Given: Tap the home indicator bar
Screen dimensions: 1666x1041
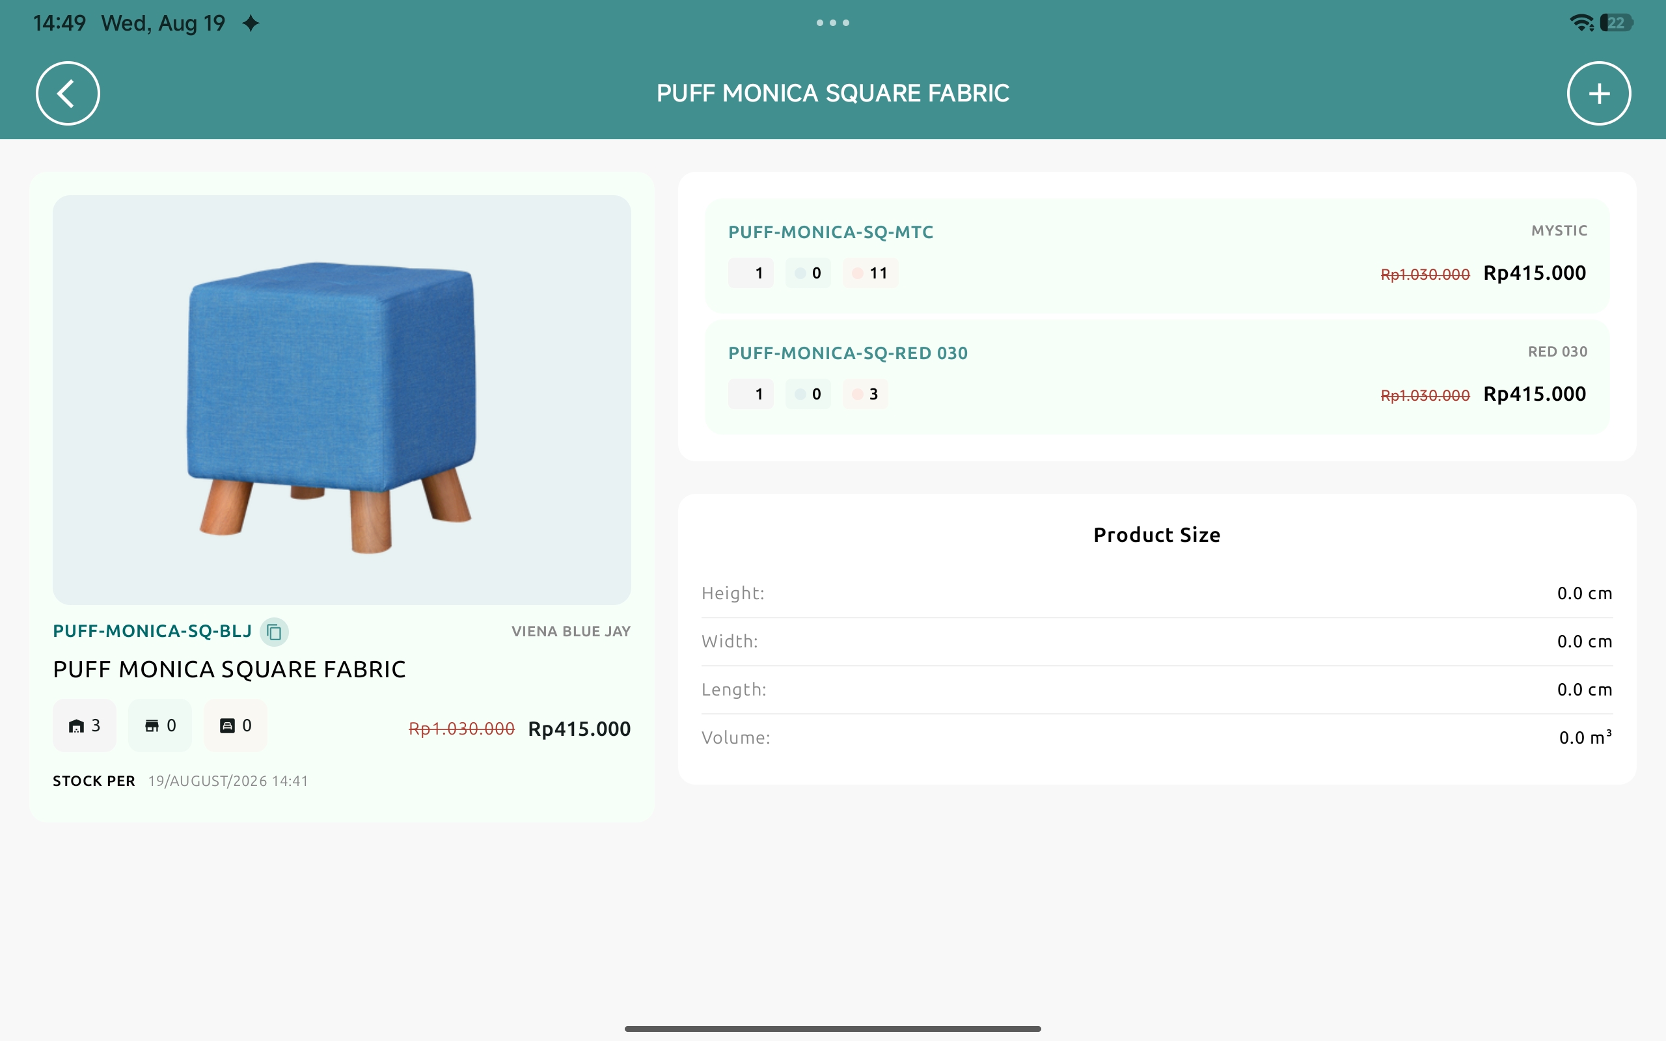Looking at the screenshot, I should point(832,1029).
